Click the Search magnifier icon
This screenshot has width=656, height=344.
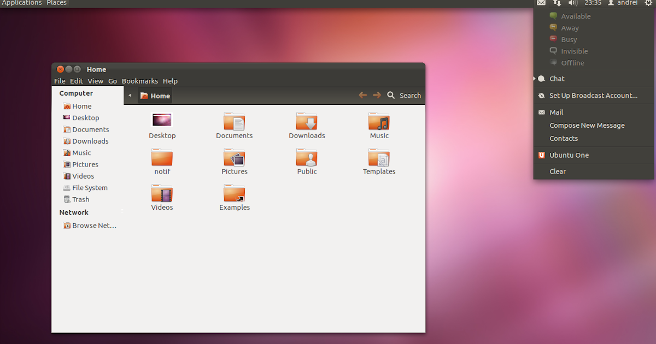click(391, 95)
